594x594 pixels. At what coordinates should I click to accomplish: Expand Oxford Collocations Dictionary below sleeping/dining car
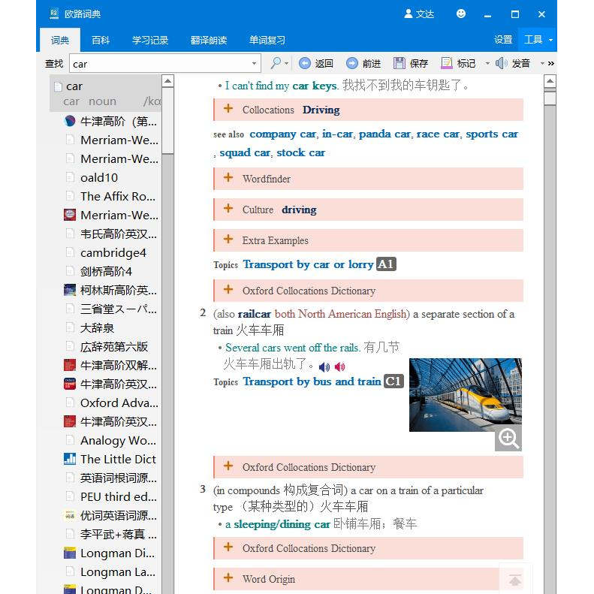tap(369, 548)
